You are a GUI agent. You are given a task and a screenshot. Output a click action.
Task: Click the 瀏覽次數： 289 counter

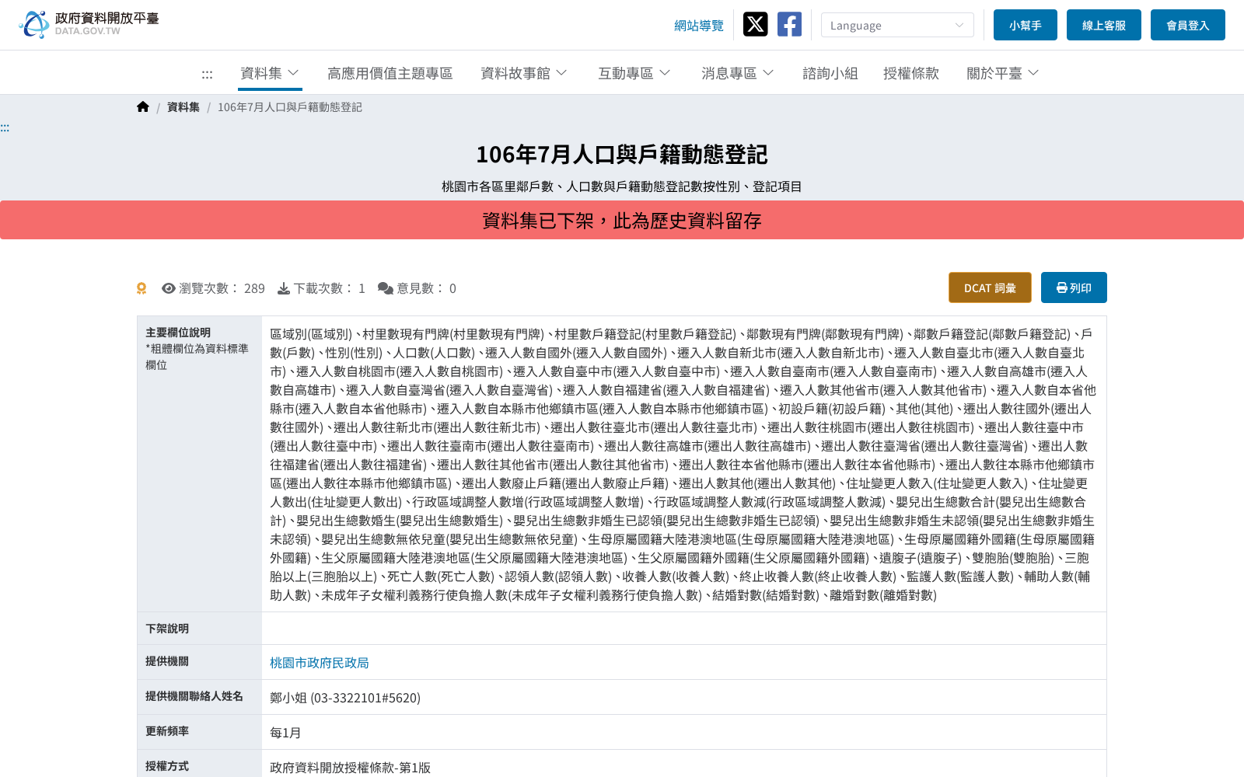213,288
